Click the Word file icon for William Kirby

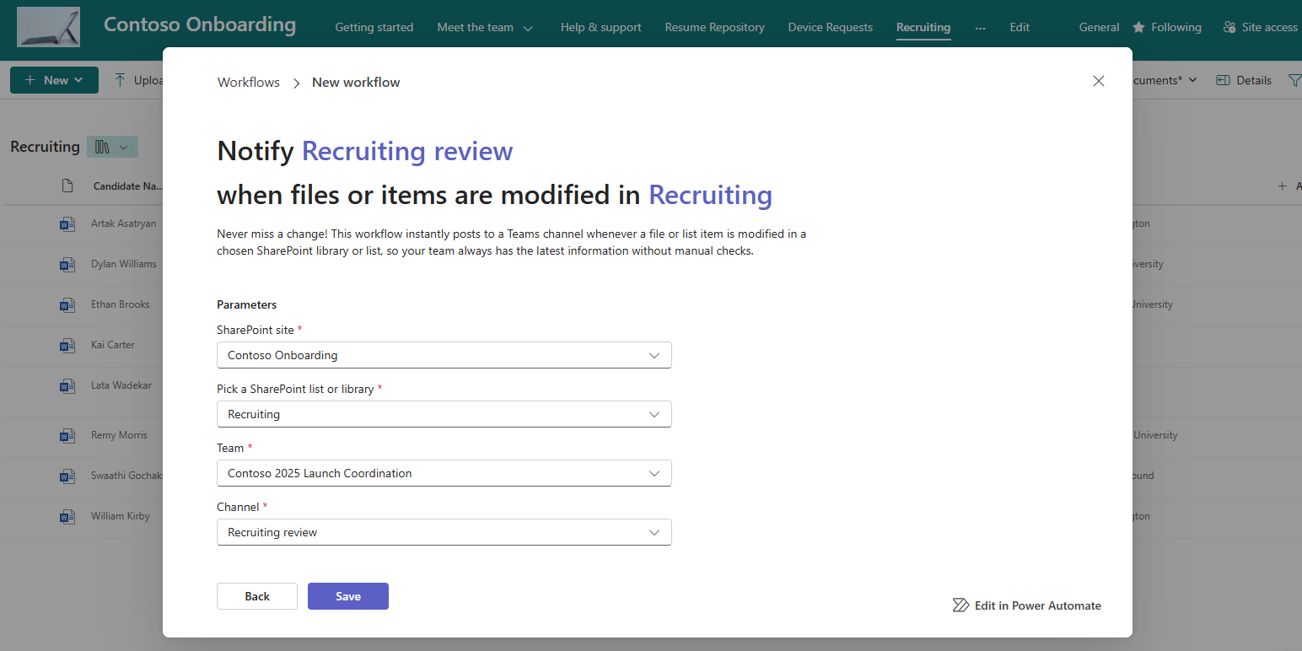[x=67, y=516]
